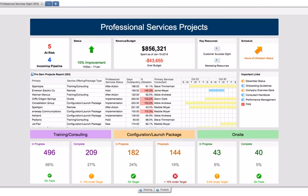The height and width of the screenshot is (196, 308).
Task: Click the green up arrow status icon
Action: [x=91, y=49]
